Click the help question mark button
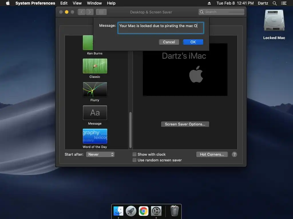Screen dimensions: 293x219 click(x=234, y=154)
